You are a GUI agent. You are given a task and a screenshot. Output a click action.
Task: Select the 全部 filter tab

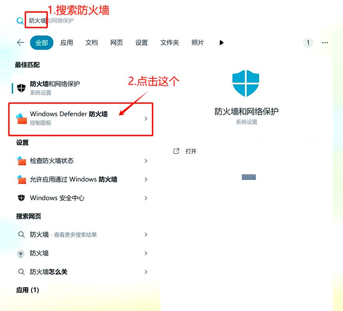click(x=42, y=43)
